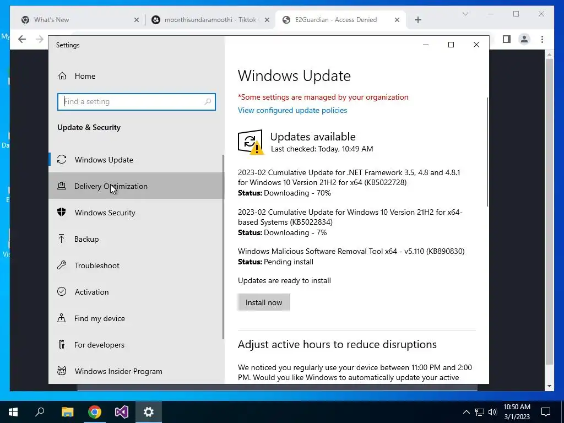Open the Windows Start button
564x423 pixels.
pos(13,412)
